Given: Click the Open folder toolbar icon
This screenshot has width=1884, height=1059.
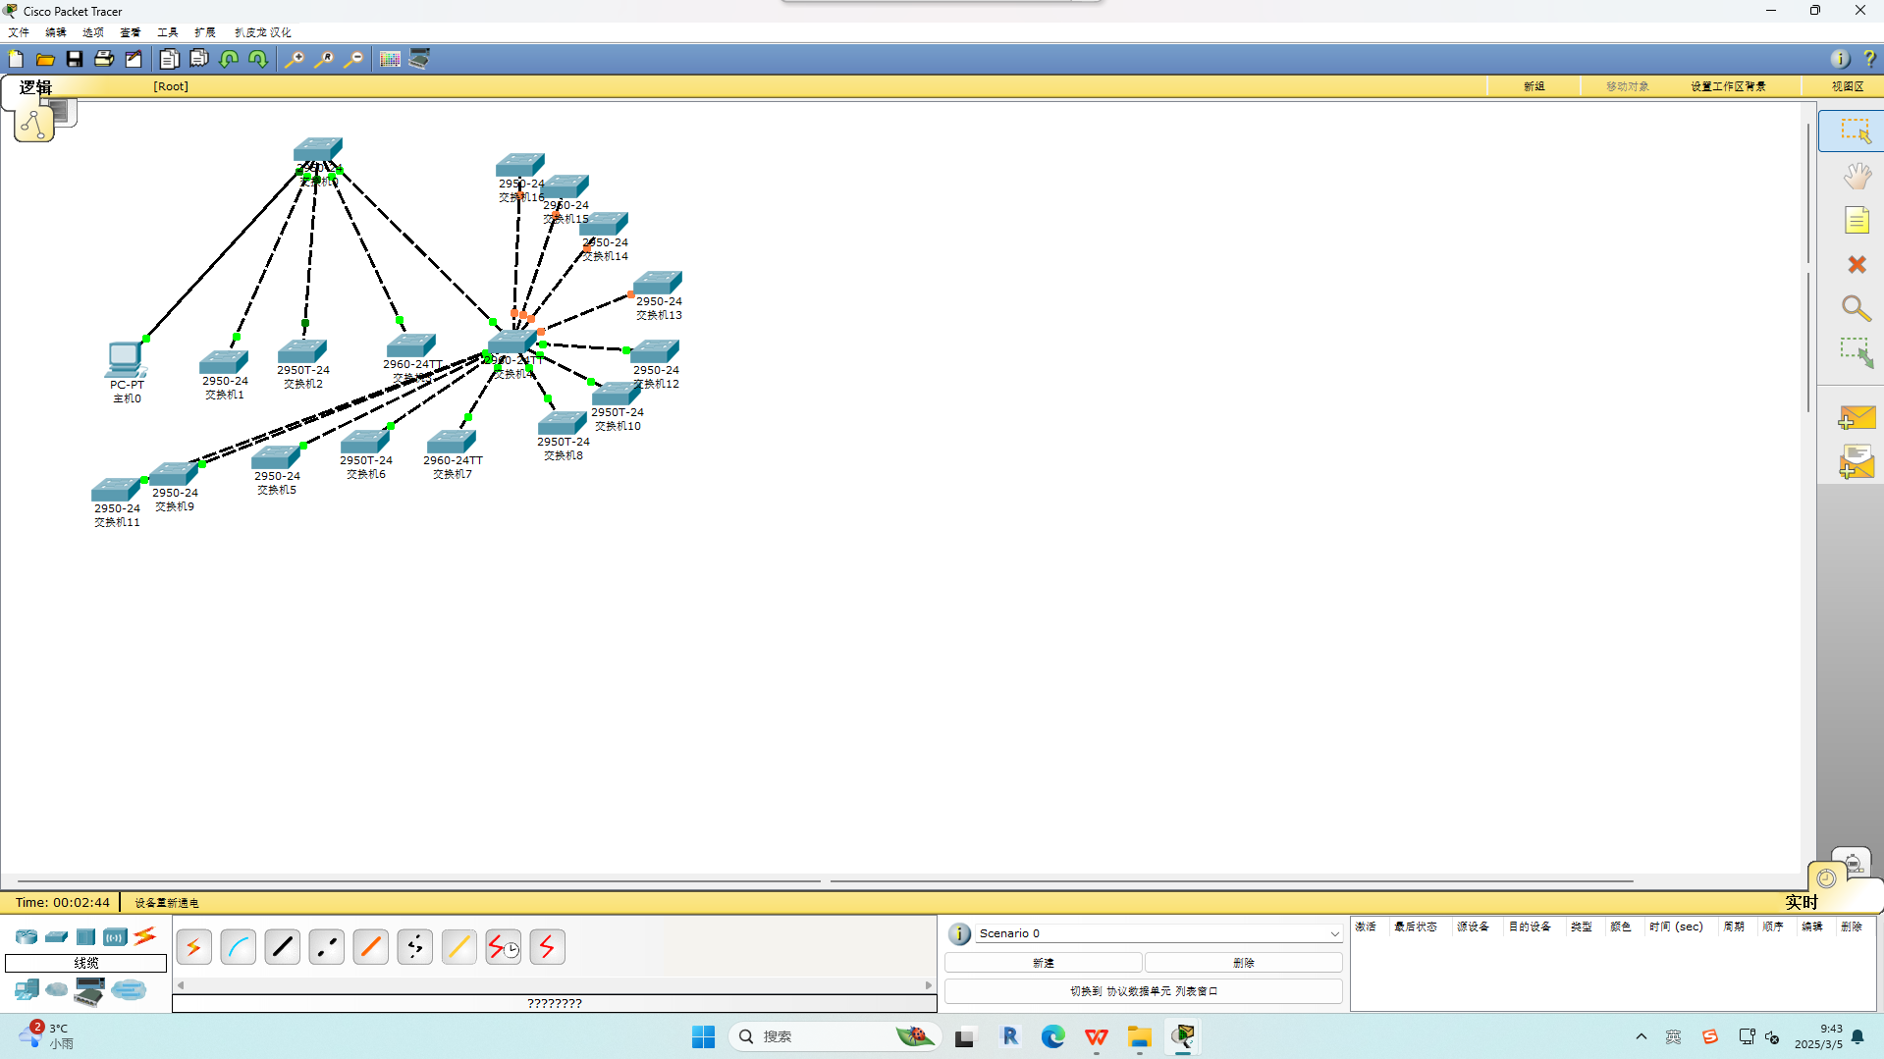Looking at the screenshot, I should click(45, 59).
